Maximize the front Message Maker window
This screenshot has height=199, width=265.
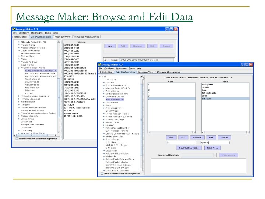point(247,64)
